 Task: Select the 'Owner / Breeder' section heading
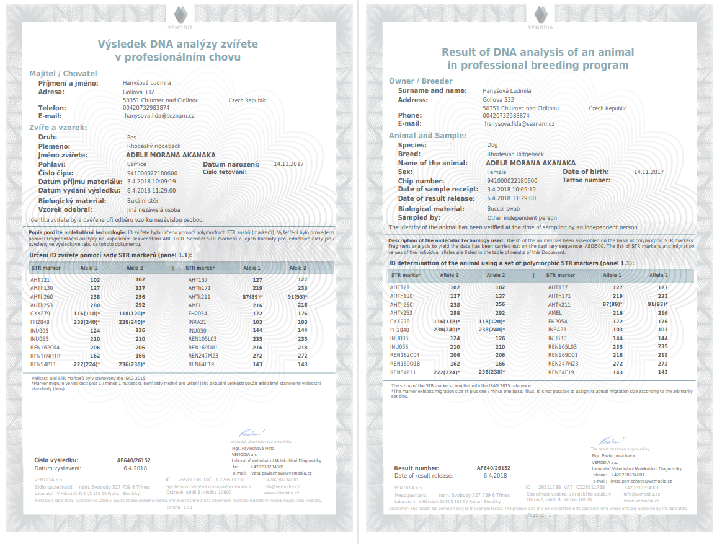click(421, 81)
